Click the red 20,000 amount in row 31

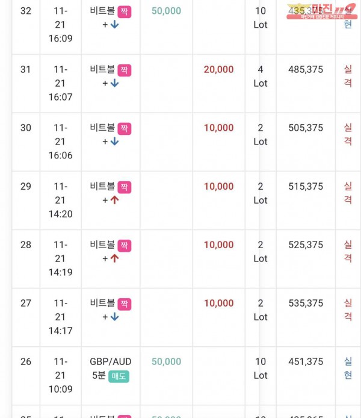point(219,69)
